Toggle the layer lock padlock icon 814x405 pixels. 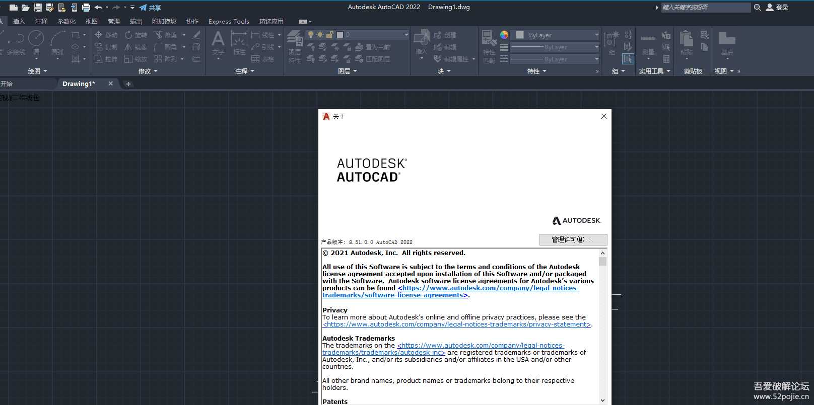click(x=329, y=35)
